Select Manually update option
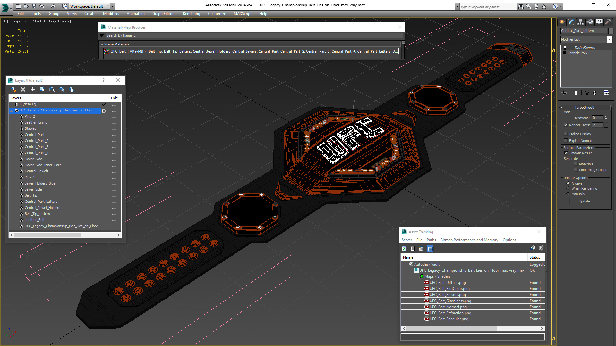 568,194
